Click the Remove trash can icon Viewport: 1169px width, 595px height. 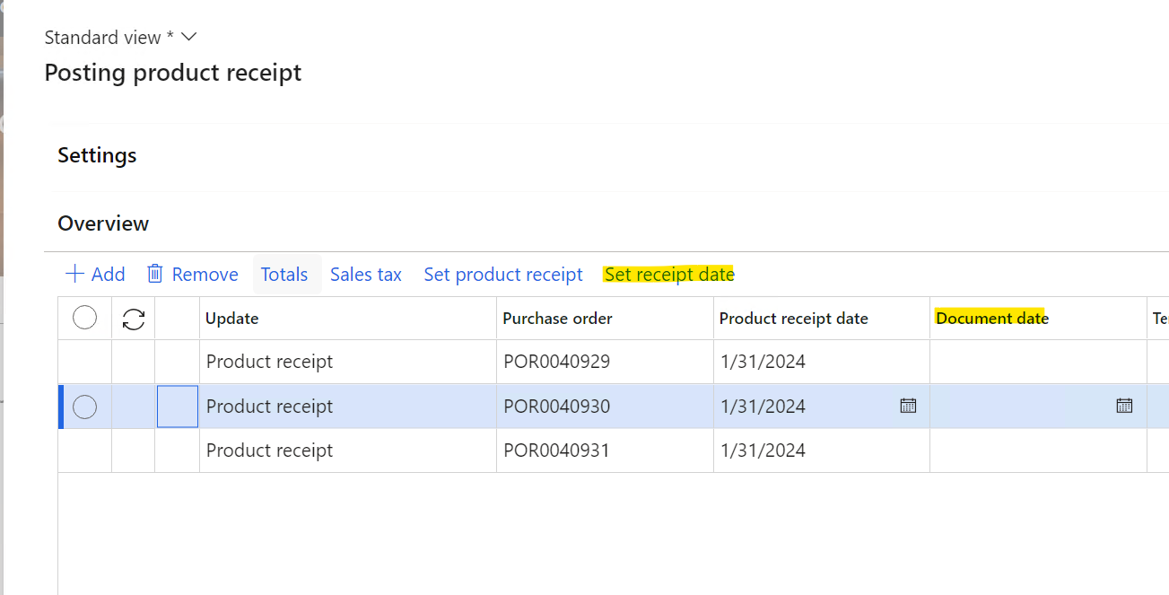155,274
